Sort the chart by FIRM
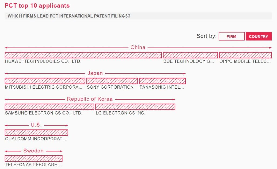 click(232, 36)
